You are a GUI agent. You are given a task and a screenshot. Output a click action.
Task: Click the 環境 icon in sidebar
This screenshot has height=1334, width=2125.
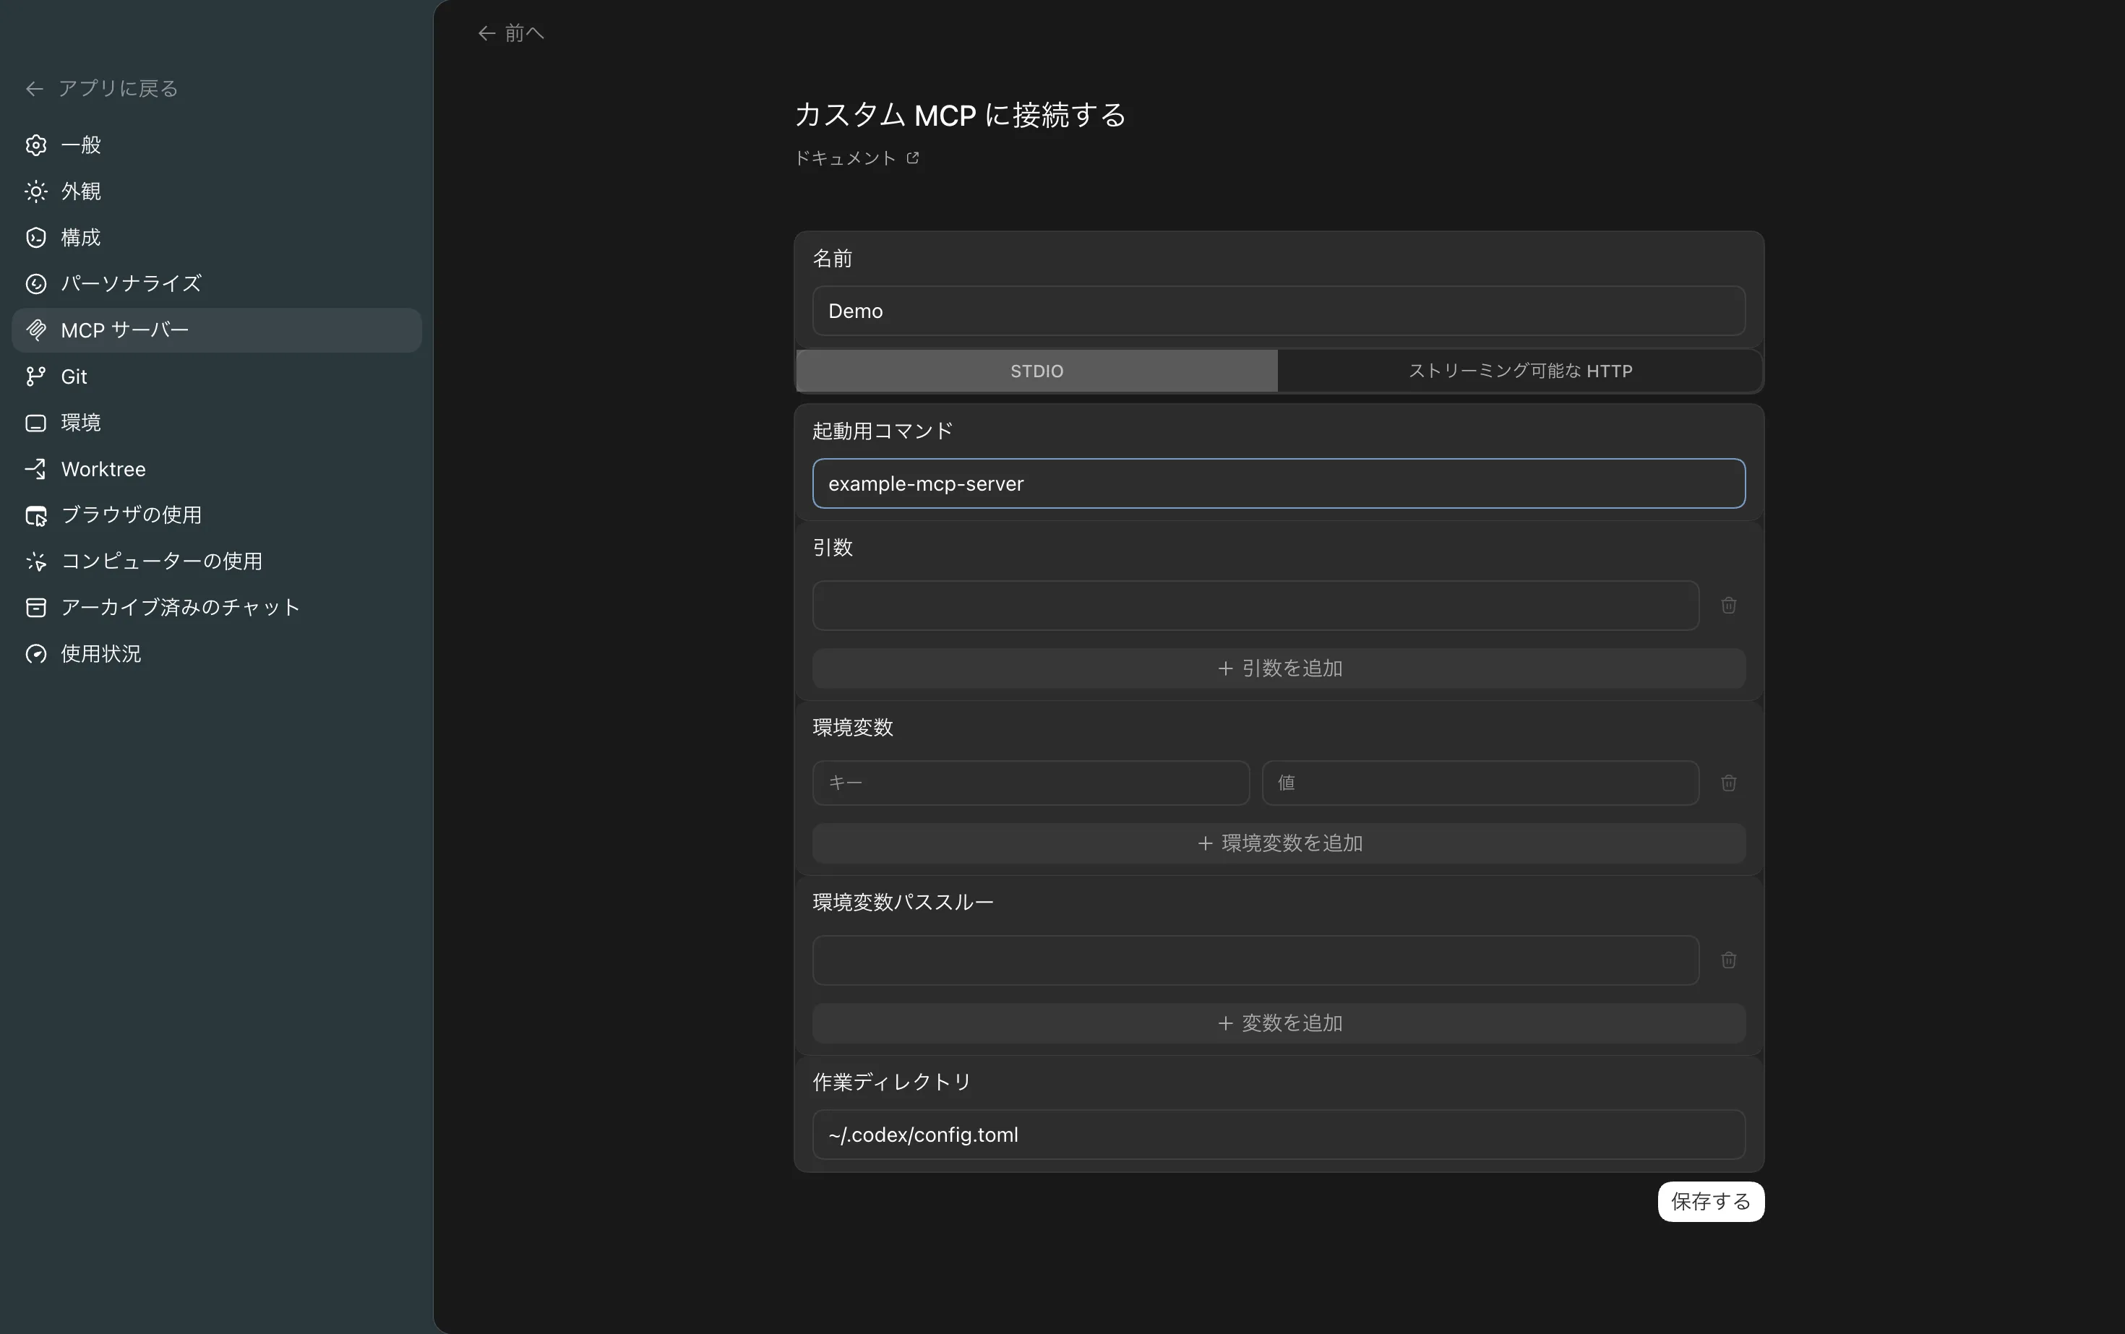point(36,423)
